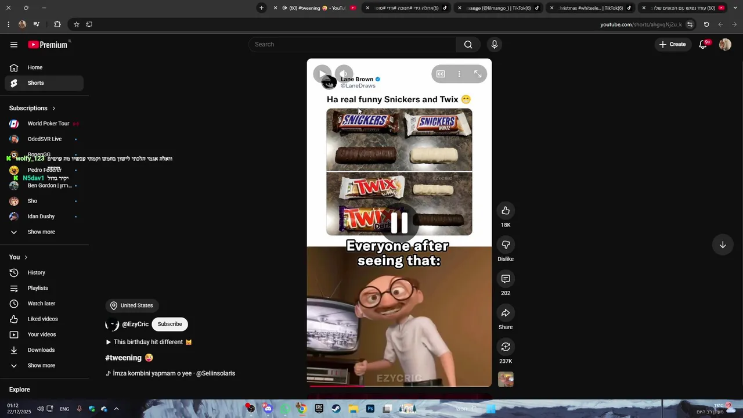Select Shorts in sidebar

(44, 83)
